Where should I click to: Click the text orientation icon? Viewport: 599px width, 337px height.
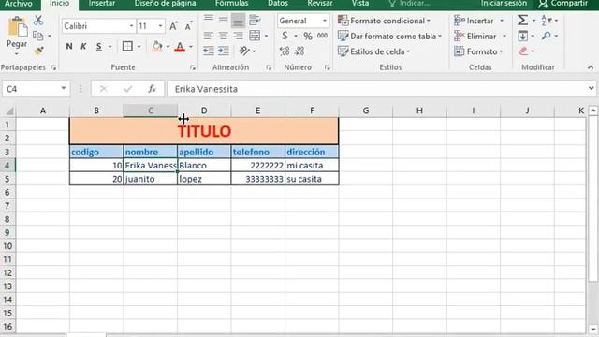[x=244, y=51]
